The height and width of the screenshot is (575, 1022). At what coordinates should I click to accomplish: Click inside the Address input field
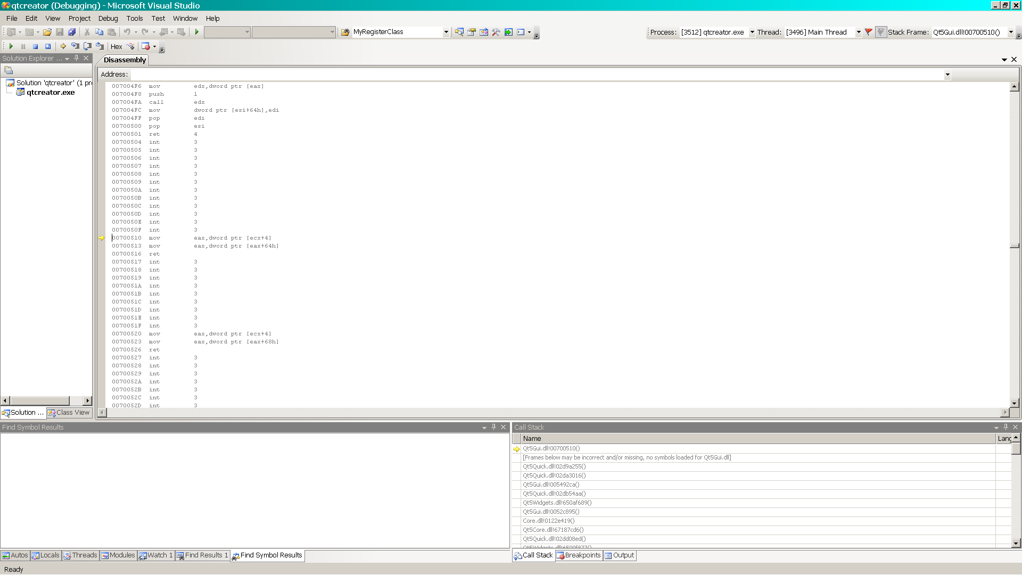(x=537, y=75)
